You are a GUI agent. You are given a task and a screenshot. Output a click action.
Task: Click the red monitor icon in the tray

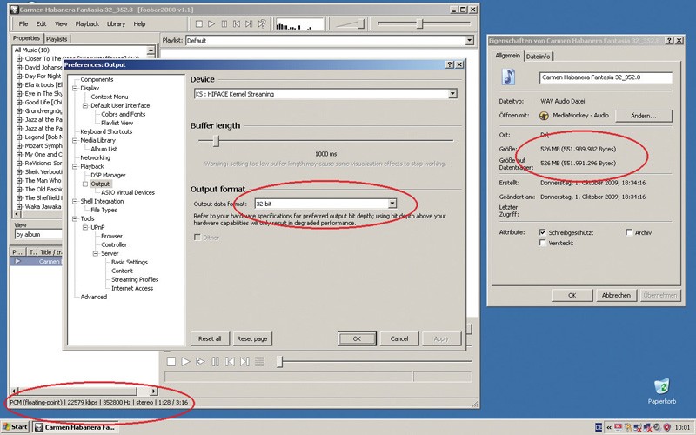coord(618,427)
